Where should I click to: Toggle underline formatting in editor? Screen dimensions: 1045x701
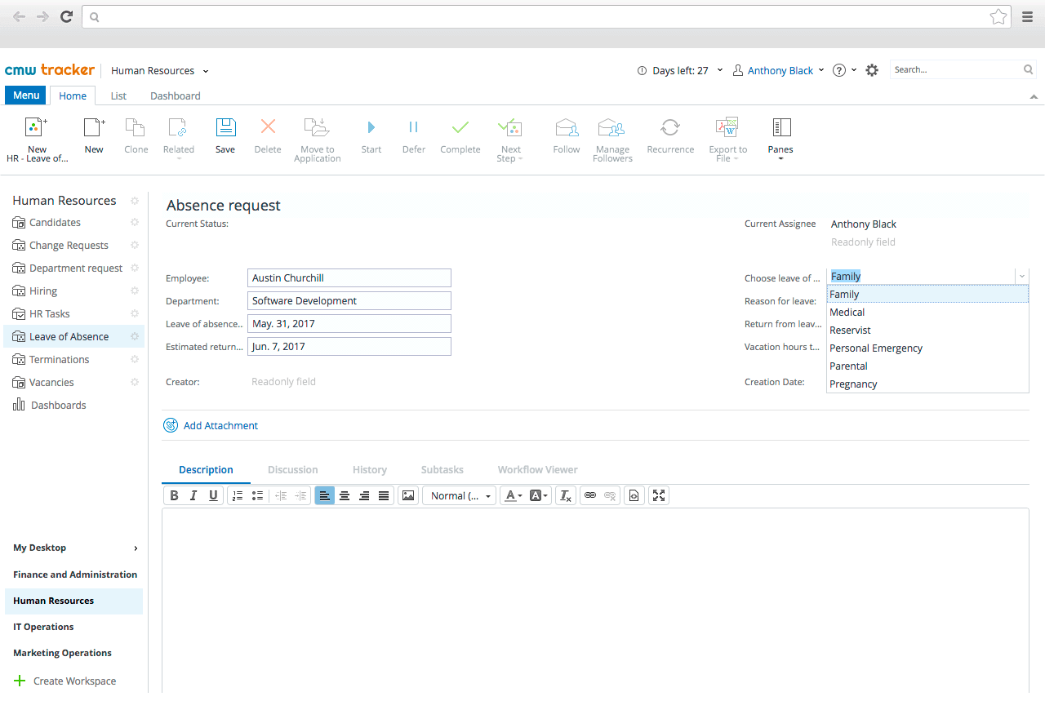tap(213, 495)
